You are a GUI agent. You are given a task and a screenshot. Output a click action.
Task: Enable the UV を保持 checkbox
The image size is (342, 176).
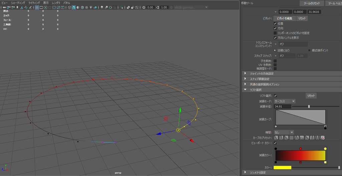pos(275,65)
